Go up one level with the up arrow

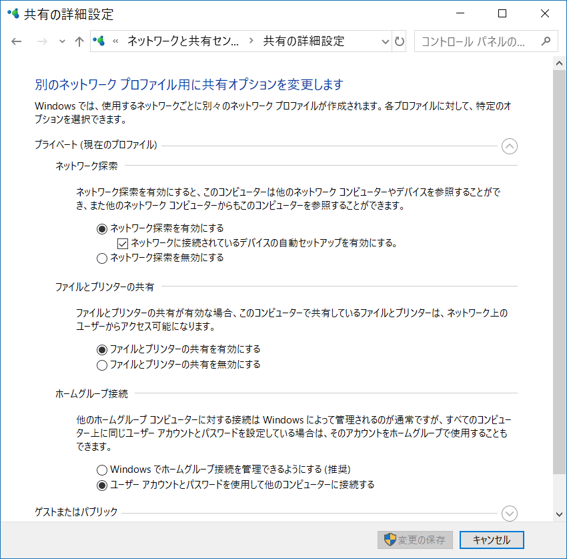point(79,41)
